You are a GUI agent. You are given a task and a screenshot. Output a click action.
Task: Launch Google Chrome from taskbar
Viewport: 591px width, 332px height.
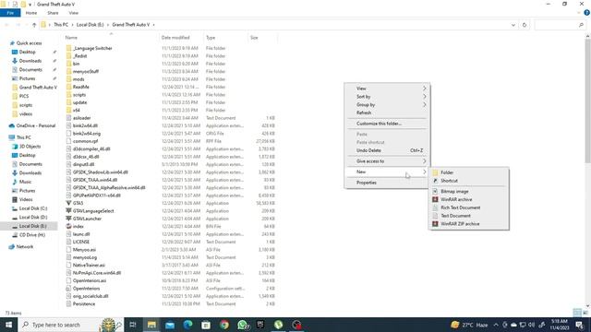click(x=224, y=325)
